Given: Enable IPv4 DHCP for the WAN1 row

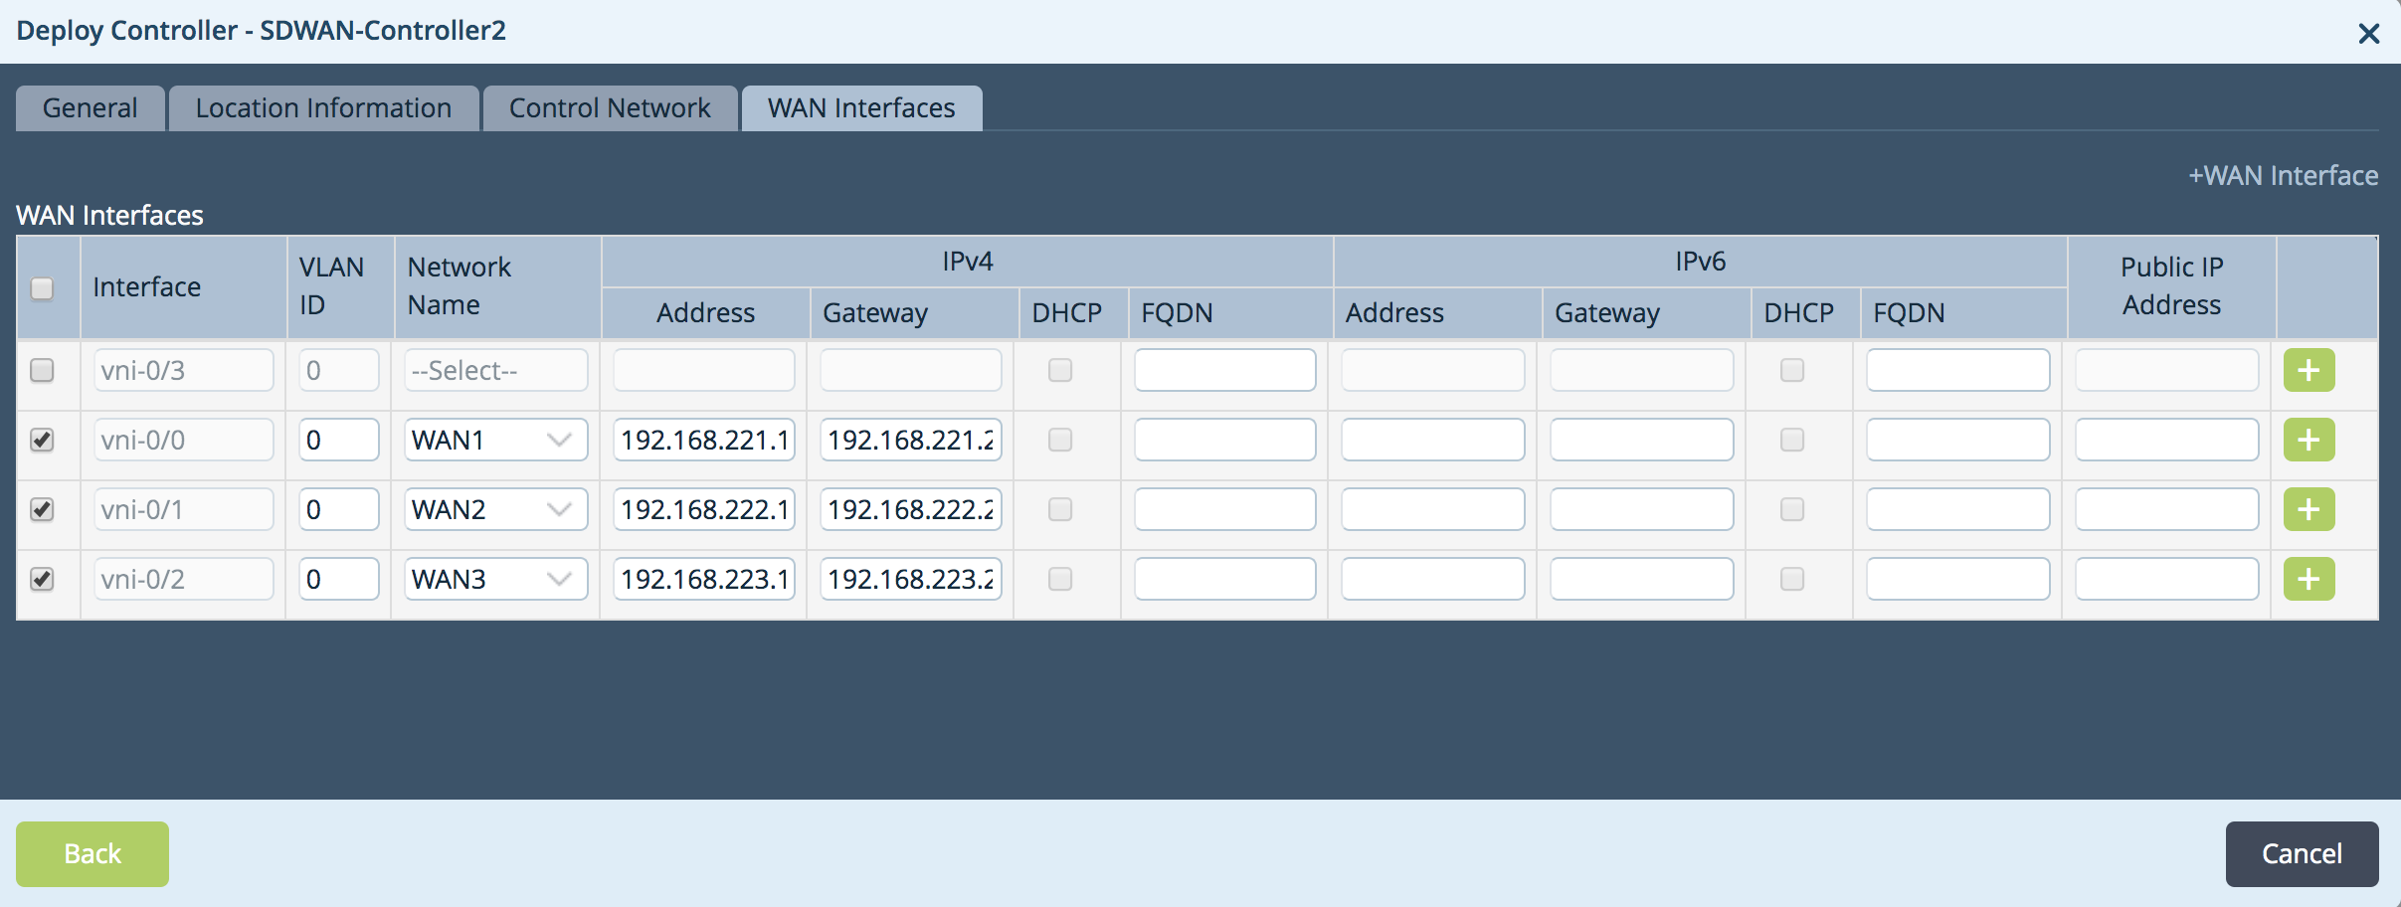Looking at the screenshot, I should (1060, 440).
